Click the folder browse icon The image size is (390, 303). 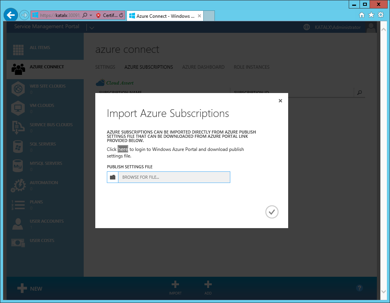(113, 177)
